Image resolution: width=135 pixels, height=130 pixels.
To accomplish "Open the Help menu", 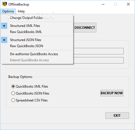I will [21, 11].
